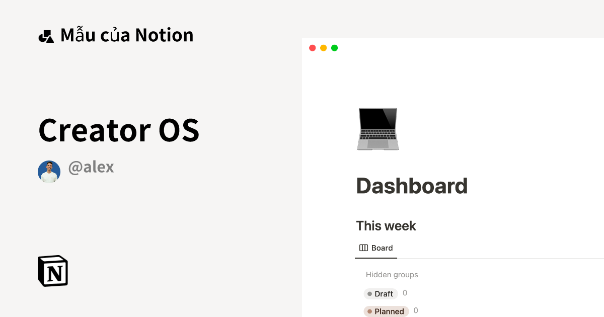Show the hidden Draft group

pyautogui.click(x=381, y=293)
